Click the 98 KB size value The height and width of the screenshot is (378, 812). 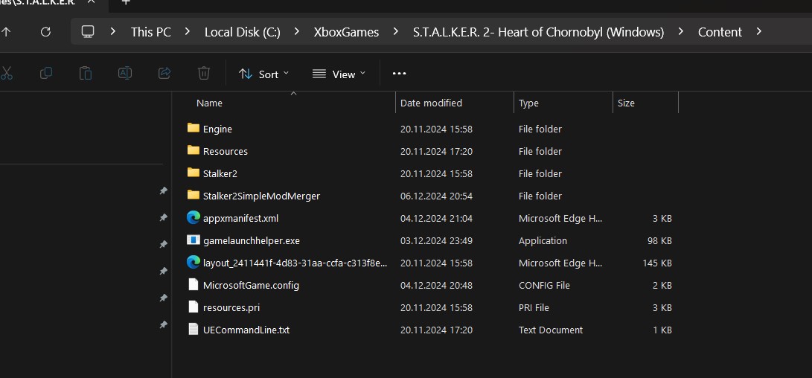point(659,241)
